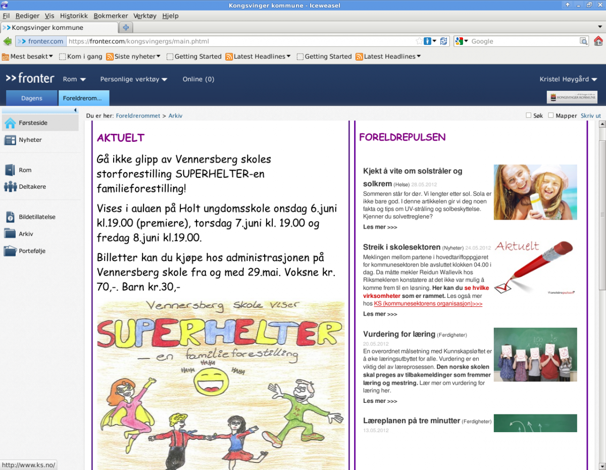Follow the KS (kommunesektorens organisasjon) link
This screenshot has width=606, height=470.
(x=428, y=304)
